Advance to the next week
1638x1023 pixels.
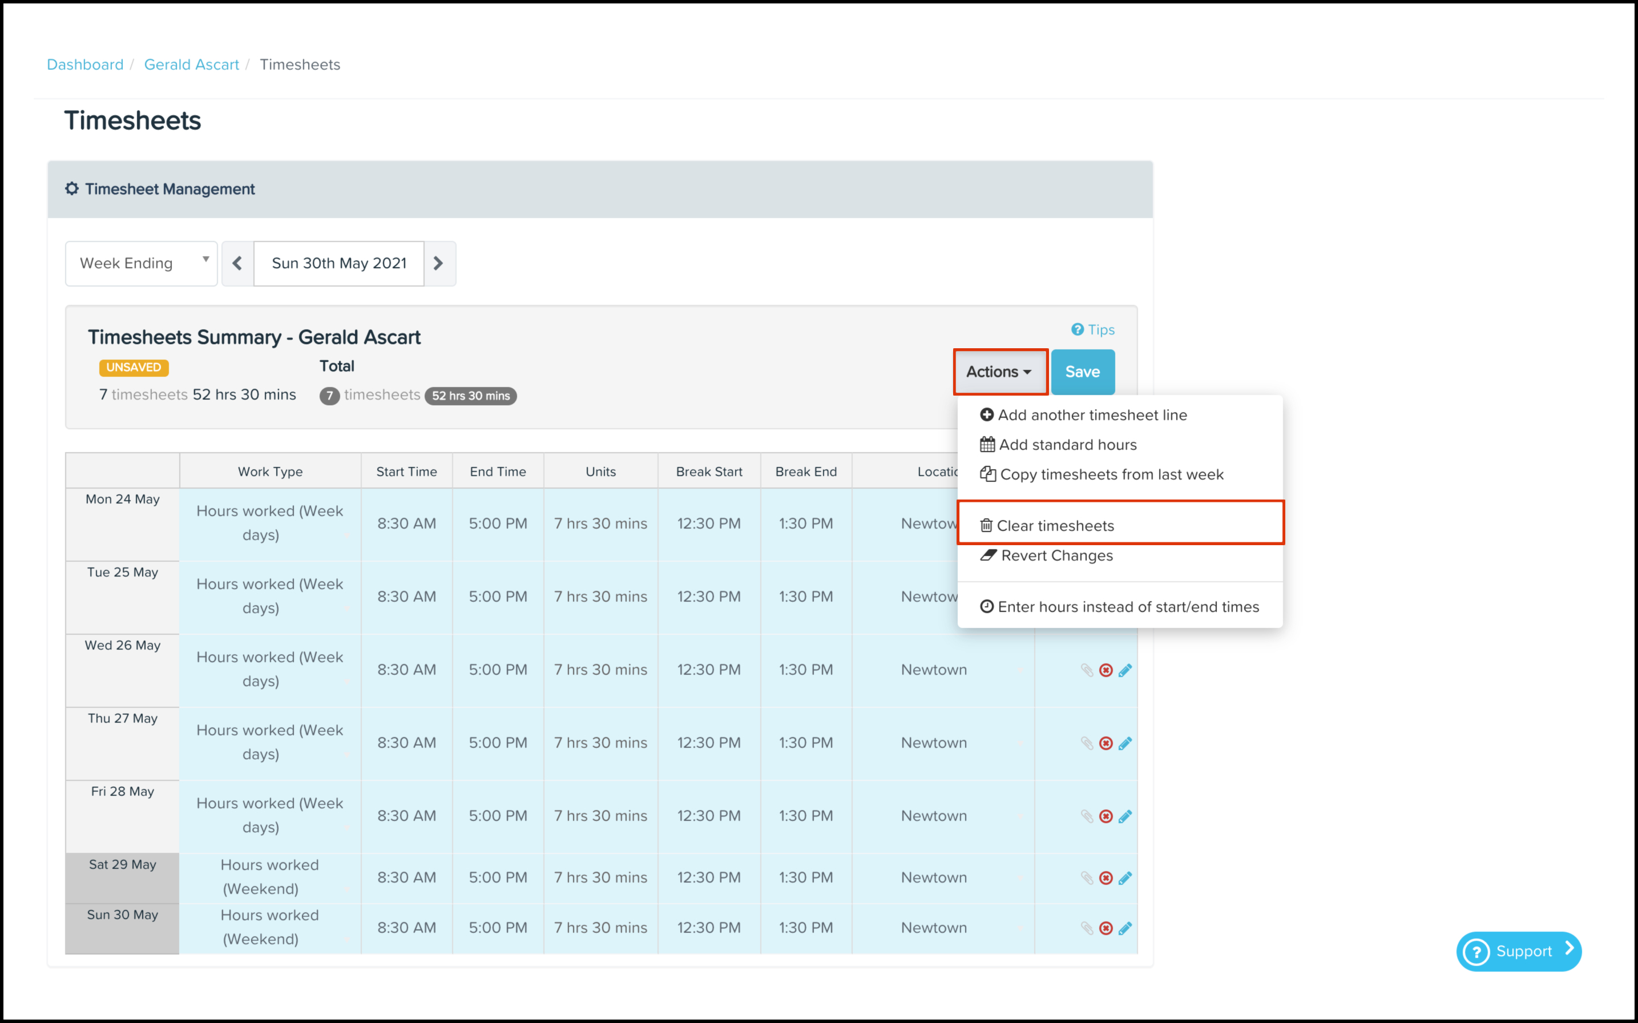click(x=438, y=263)
